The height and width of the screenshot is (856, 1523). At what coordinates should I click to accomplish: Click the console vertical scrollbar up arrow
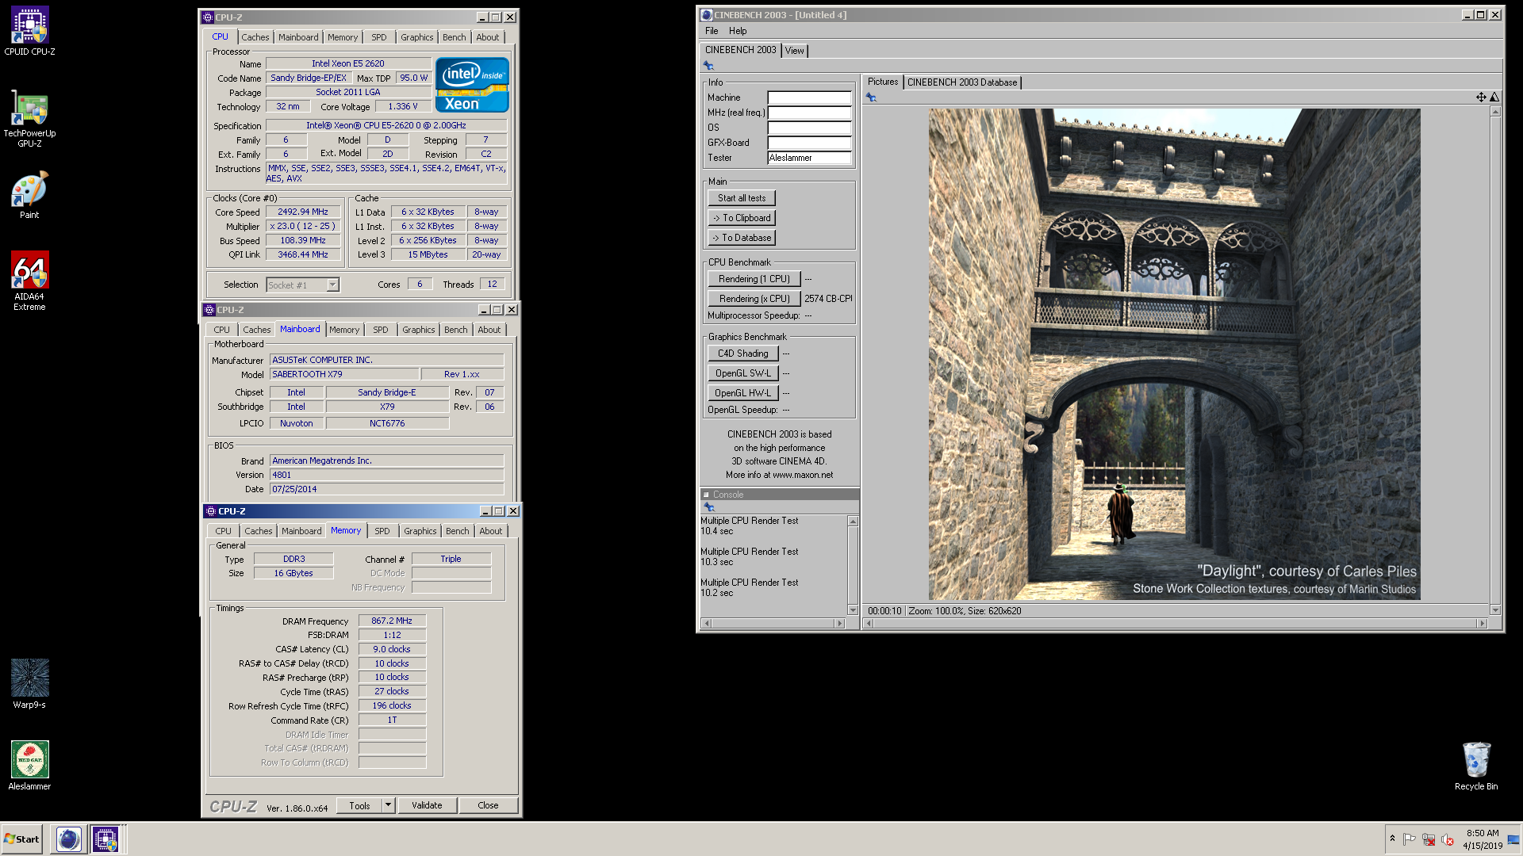853,521
